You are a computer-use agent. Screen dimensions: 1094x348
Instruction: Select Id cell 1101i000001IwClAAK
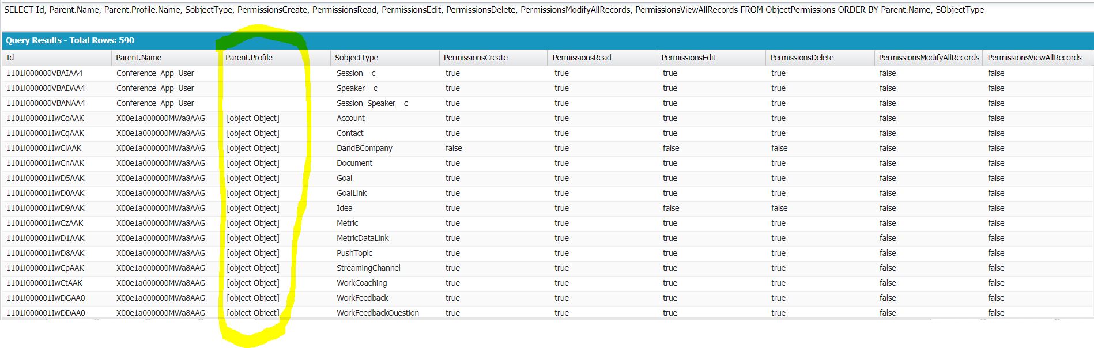pos(44,148)
